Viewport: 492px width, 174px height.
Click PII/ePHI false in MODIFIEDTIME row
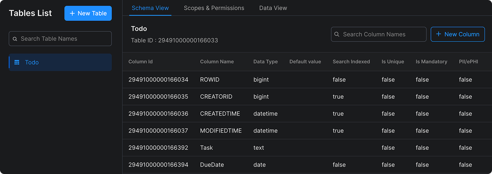coord(466,131)
